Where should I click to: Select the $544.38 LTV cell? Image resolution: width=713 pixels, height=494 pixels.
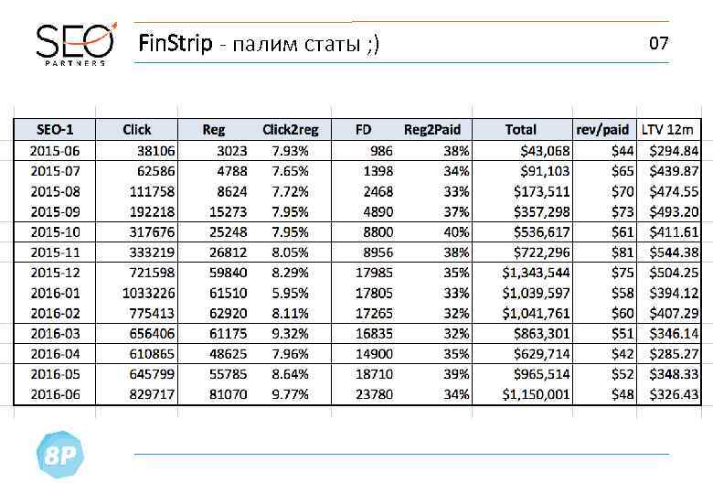pos(674,252)
